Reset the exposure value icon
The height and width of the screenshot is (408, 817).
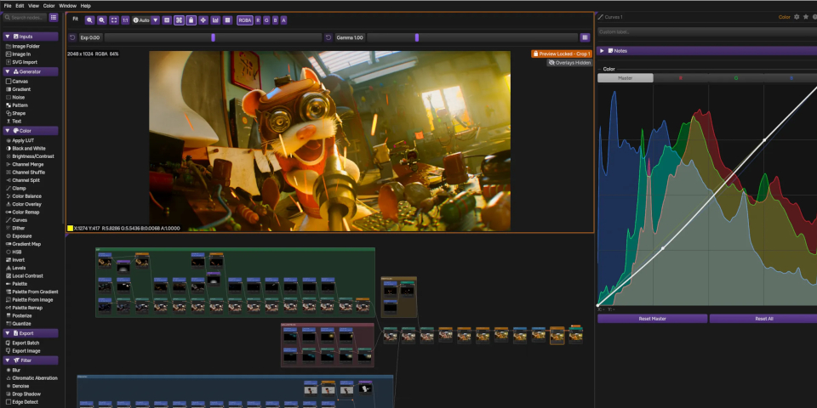tap(72, 37)
